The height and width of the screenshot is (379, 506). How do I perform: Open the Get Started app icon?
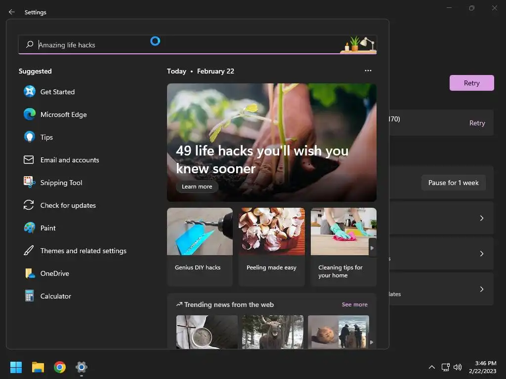(29, 91)
